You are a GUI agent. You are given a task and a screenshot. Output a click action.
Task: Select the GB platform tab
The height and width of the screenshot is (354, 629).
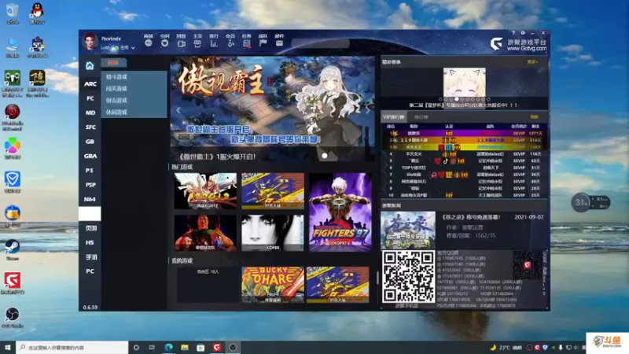click(90, 142)
